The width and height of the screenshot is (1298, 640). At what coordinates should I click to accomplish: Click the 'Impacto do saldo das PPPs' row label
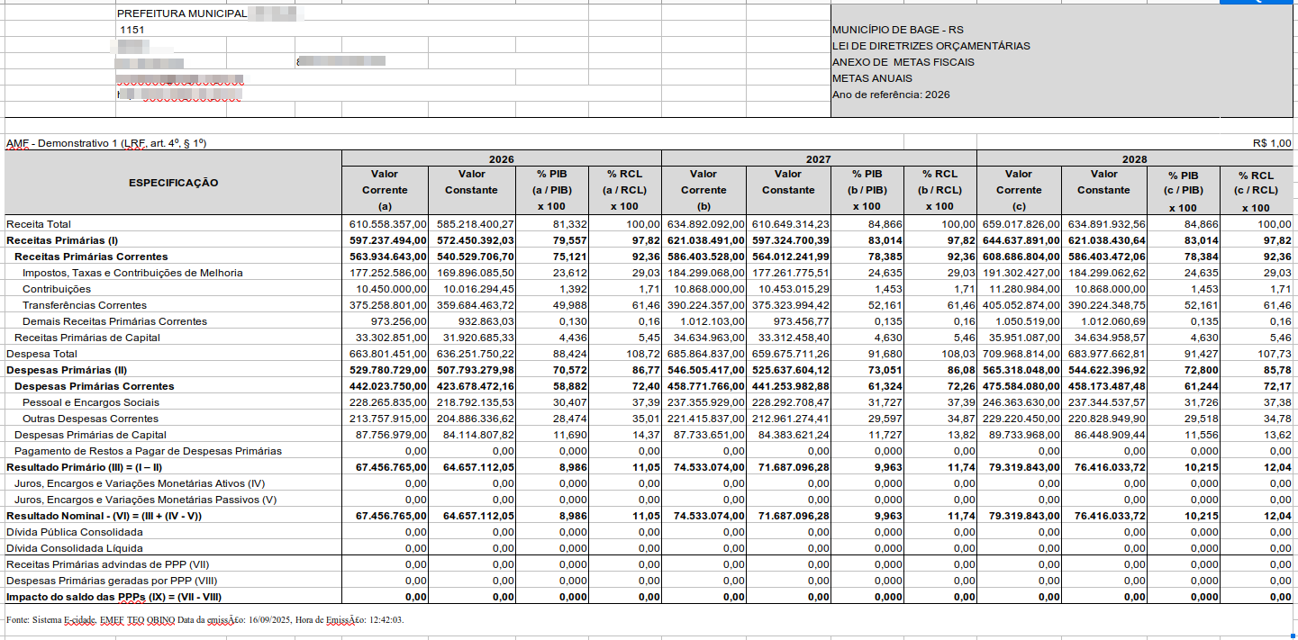[113, 597]
